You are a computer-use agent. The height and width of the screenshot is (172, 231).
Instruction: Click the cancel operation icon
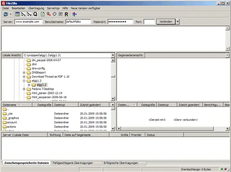point(55,14)
